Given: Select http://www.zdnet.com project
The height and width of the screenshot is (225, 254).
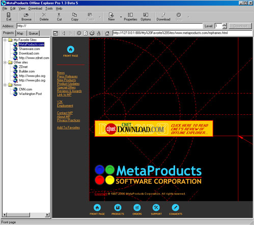Looking at the screenshot, I should click(34, 58).
